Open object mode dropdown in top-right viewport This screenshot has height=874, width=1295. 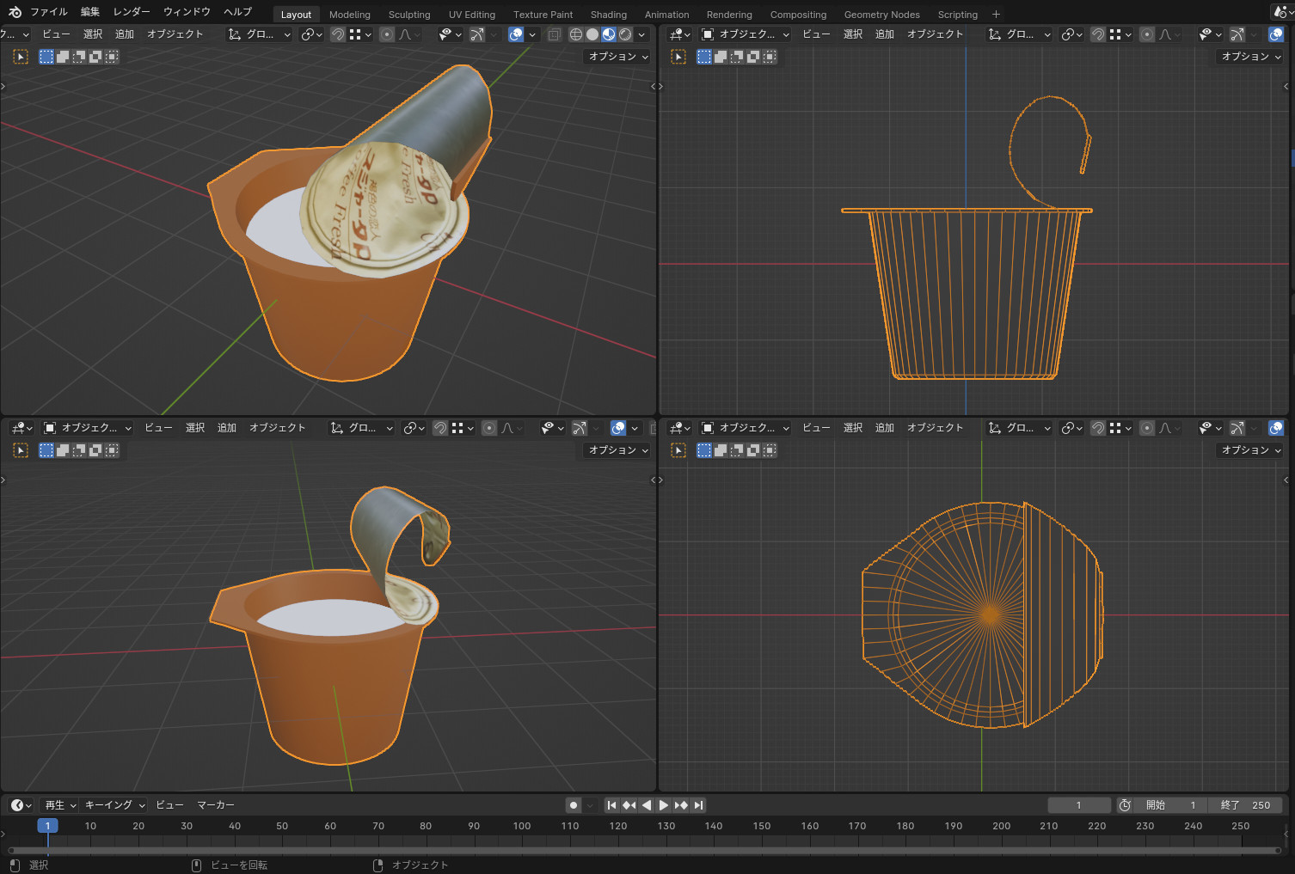tap(746, 34)
